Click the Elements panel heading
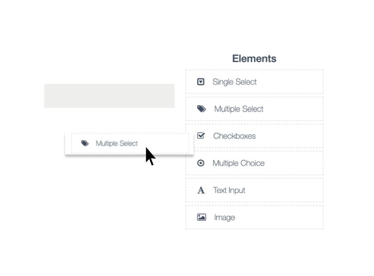The image size is (374, 276). (254, 58)
